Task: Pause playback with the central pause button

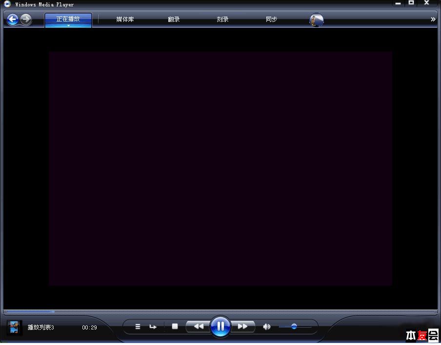Action: tap(220, 326)
